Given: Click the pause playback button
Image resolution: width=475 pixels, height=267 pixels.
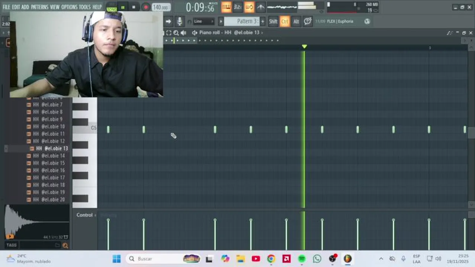Looking at the screenshot, I should point(123,7).
